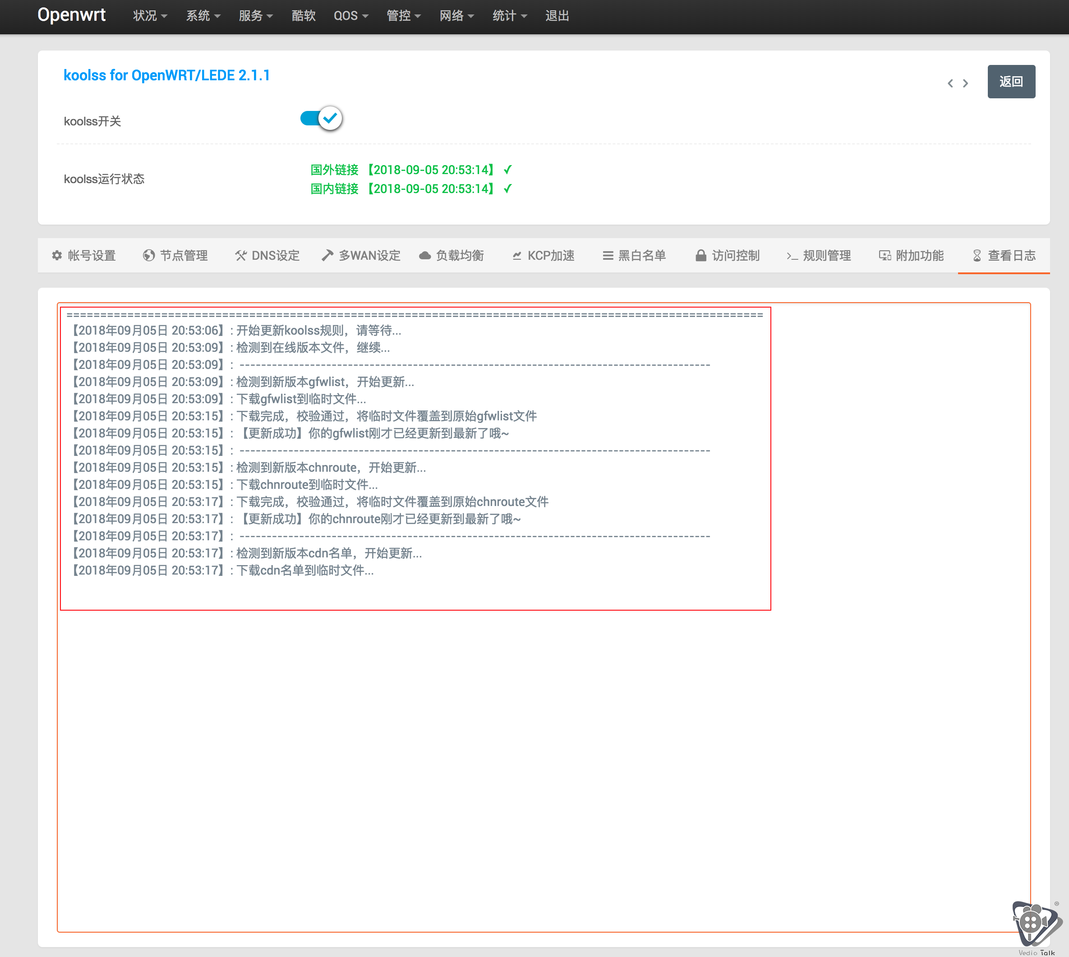The height and width of the screenshot is (957, 1069).
Task: Open the DNS设定 tab
Action: point(267,256)
